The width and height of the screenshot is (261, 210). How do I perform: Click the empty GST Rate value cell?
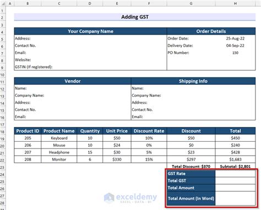235,174
